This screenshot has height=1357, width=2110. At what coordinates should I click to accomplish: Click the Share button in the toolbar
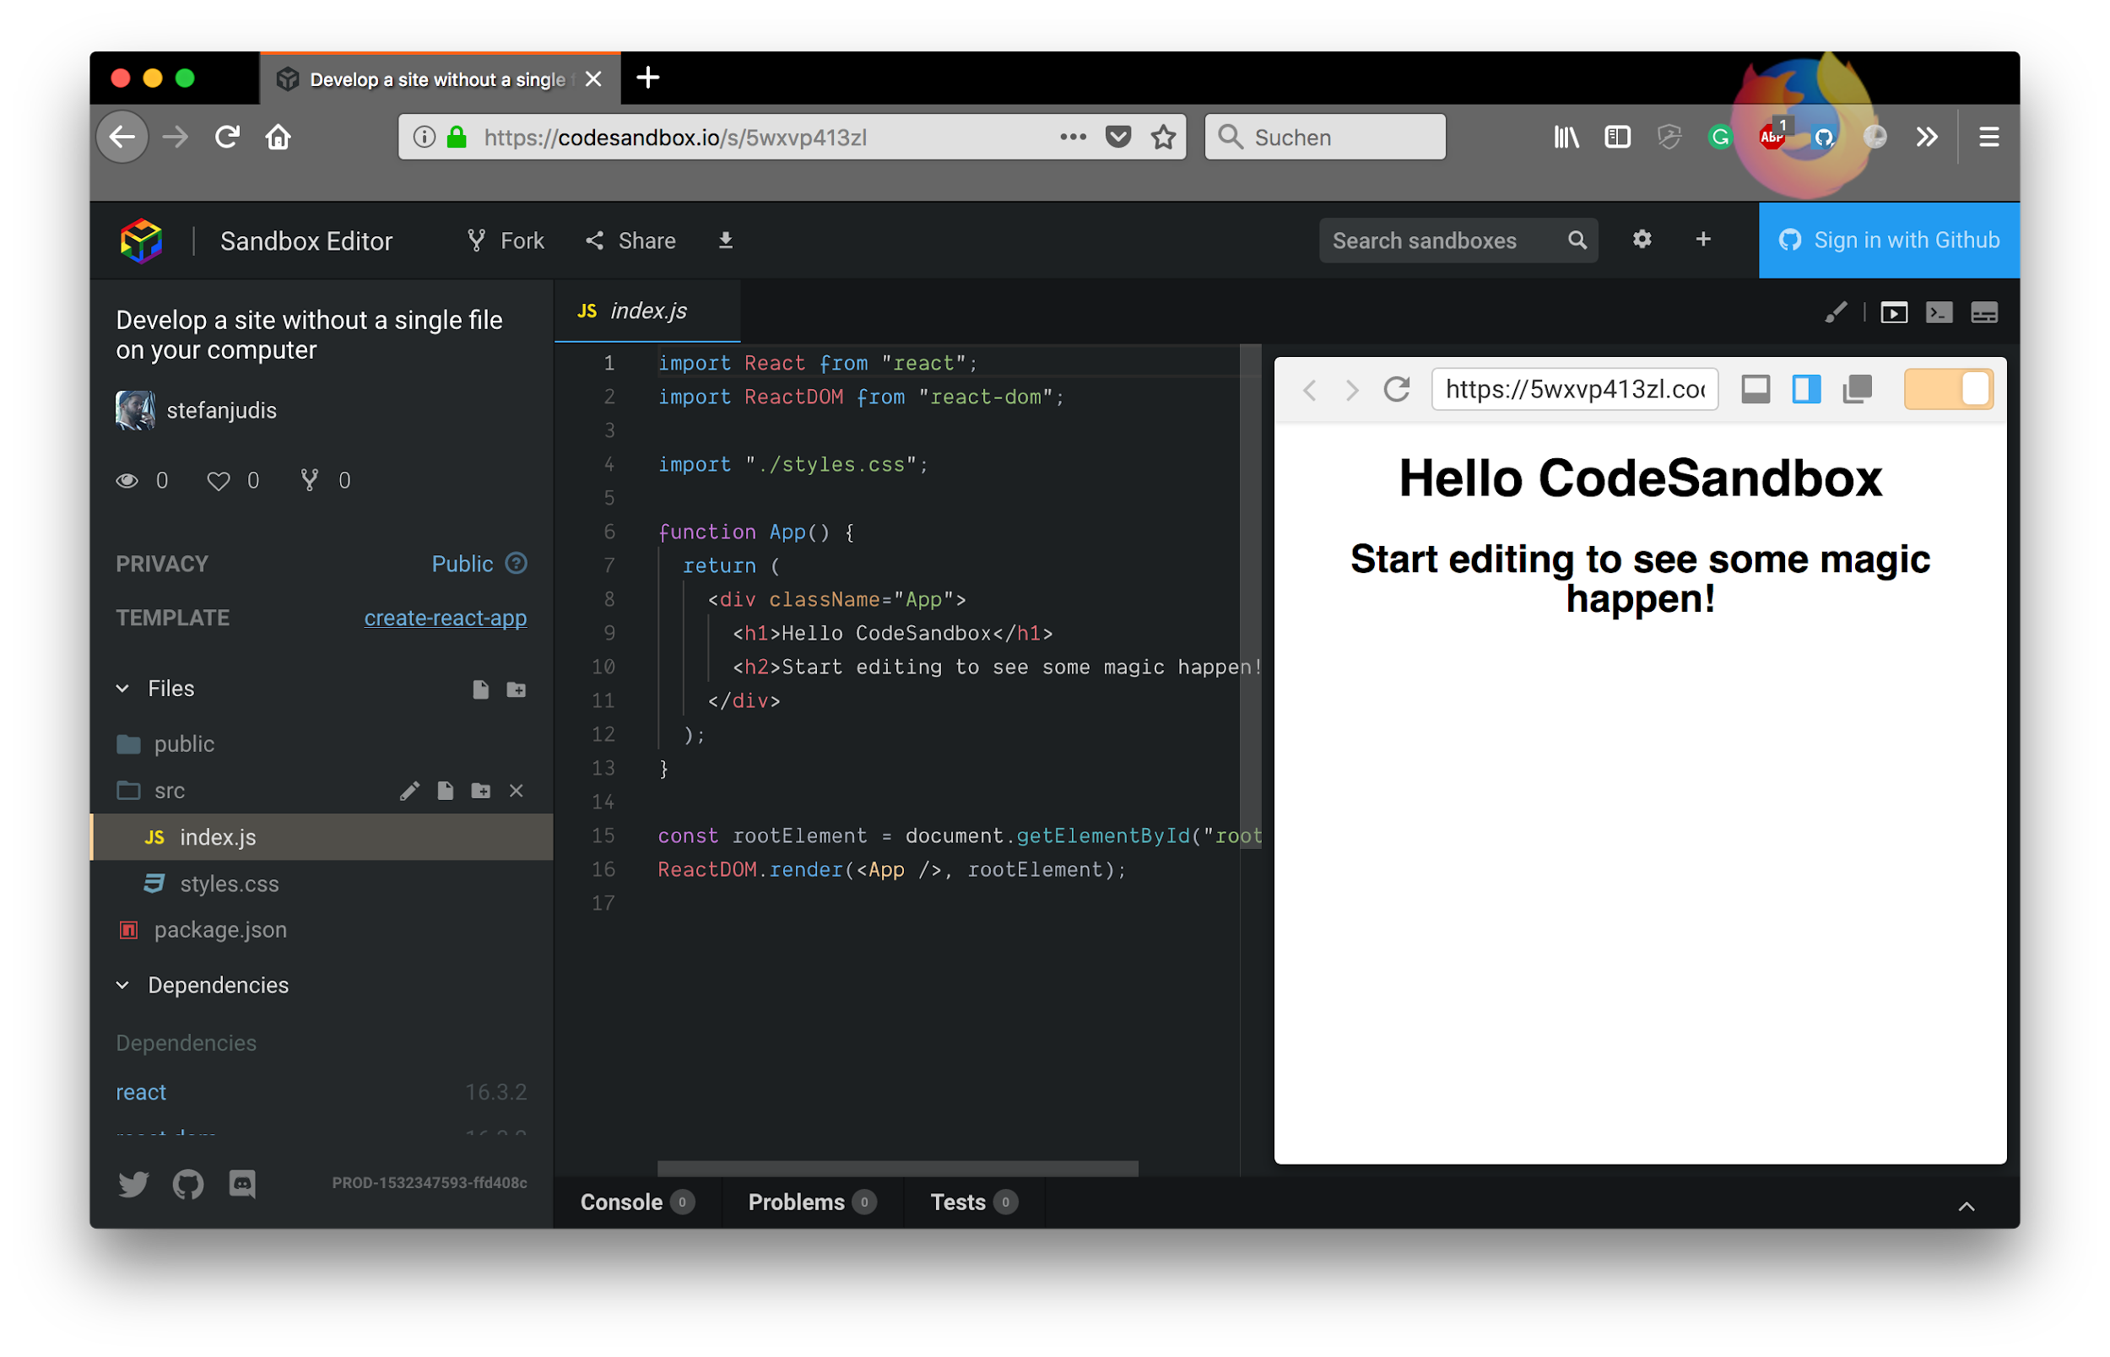click(632, 240)
